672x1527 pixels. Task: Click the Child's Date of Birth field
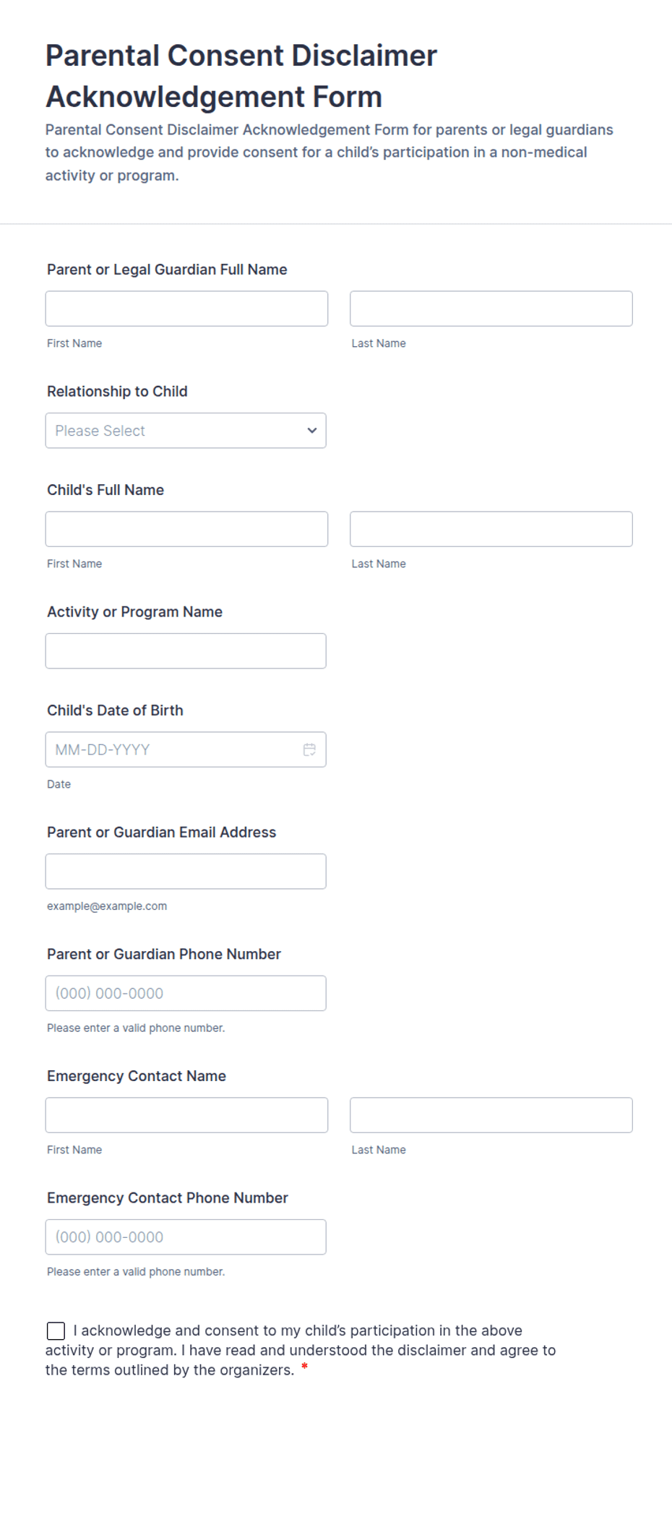coord(186,749)
